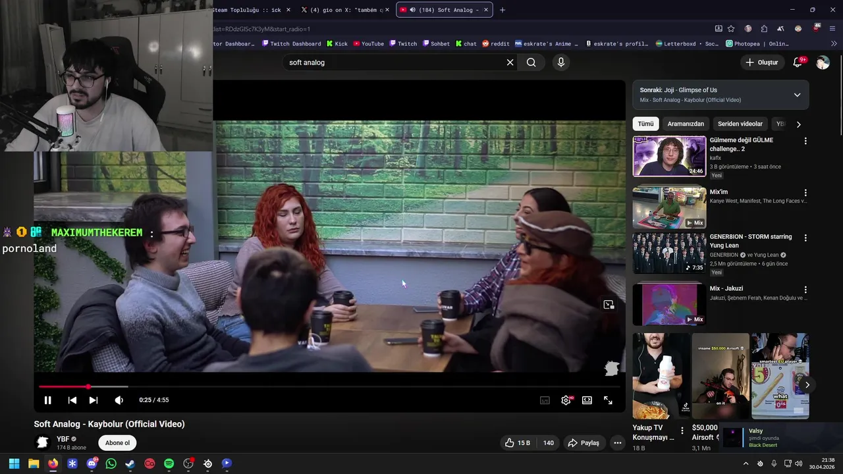Pause the Soft Analog video
Image resolution: width=843 pixels, height=474 pixels.
pos(47,400)
